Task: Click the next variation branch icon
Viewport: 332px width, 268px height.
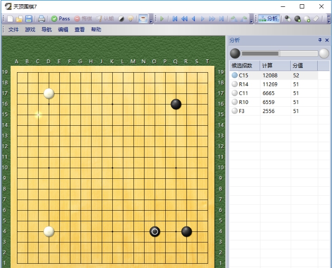Action: [x=244, y=19]
